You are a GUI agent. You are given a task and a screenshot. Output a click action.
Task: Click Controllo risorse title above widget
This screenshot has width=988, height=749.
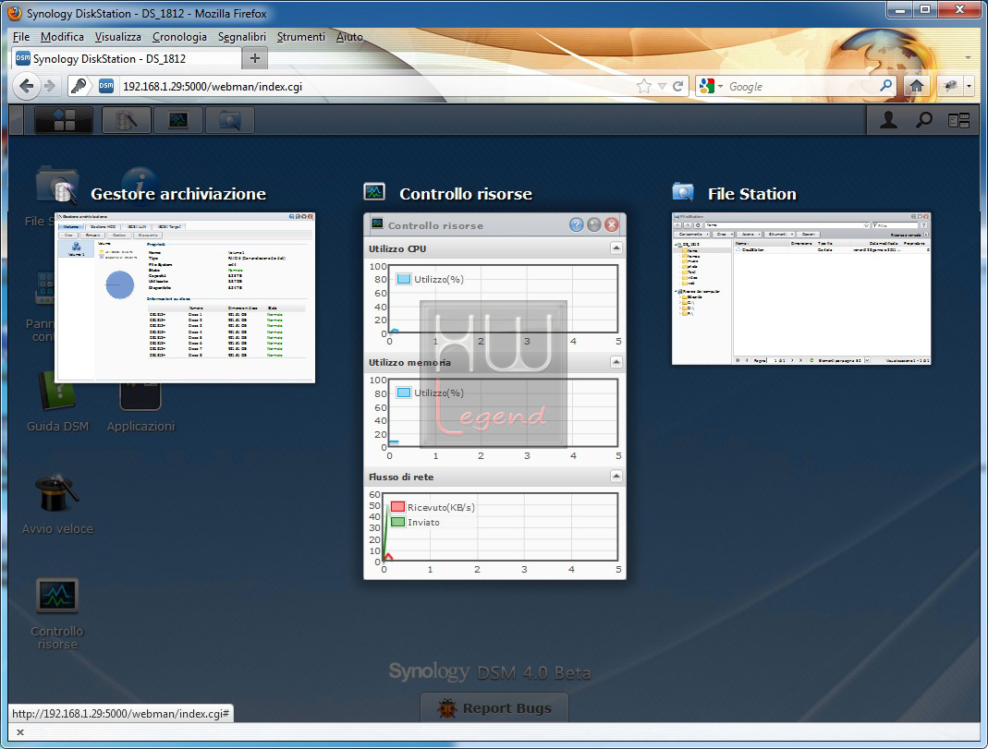click(466, 194)
